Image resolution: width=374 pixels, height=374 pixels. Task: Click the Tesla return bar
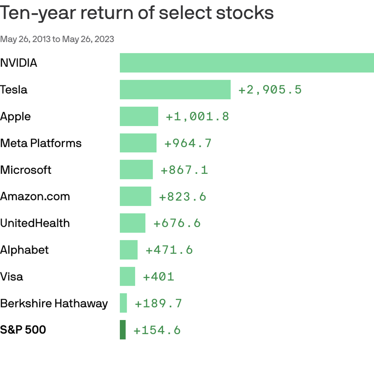pos(175,90)
